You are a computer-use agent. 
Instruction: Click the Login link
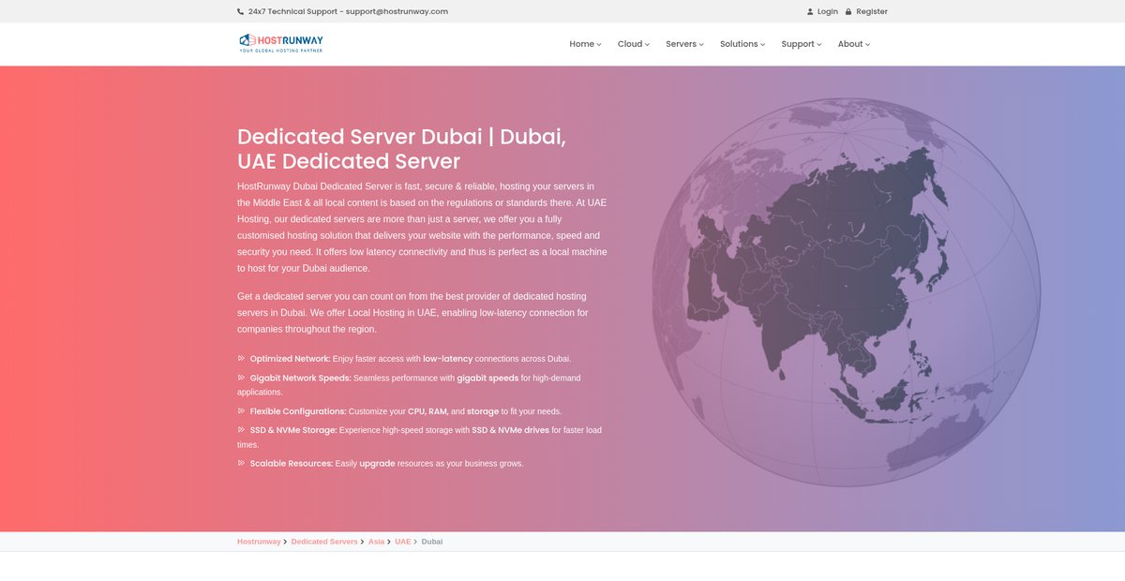(x=828, y=12)
